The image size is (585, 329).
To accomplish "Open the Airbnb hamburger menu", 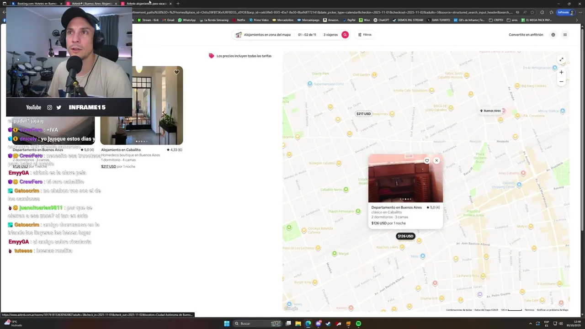I will point(565,35).
